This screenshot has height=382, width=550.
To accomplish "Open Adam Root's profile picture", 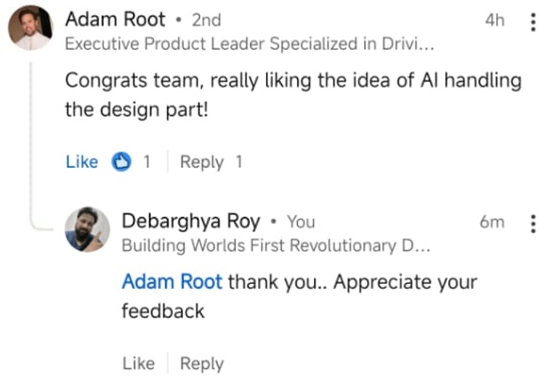I will coord(30,28).
